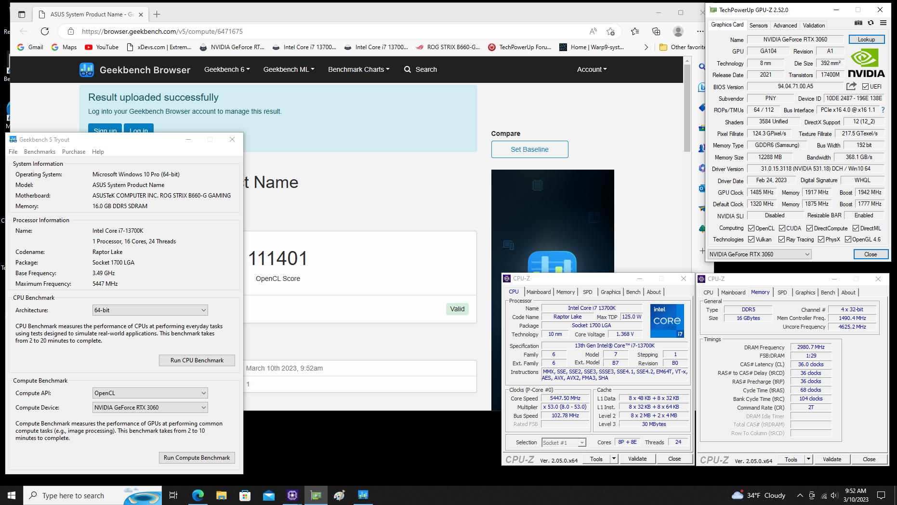Click the Run Compute Benchmark button
This screenshot has height=505, width=897.
[197, 458]
